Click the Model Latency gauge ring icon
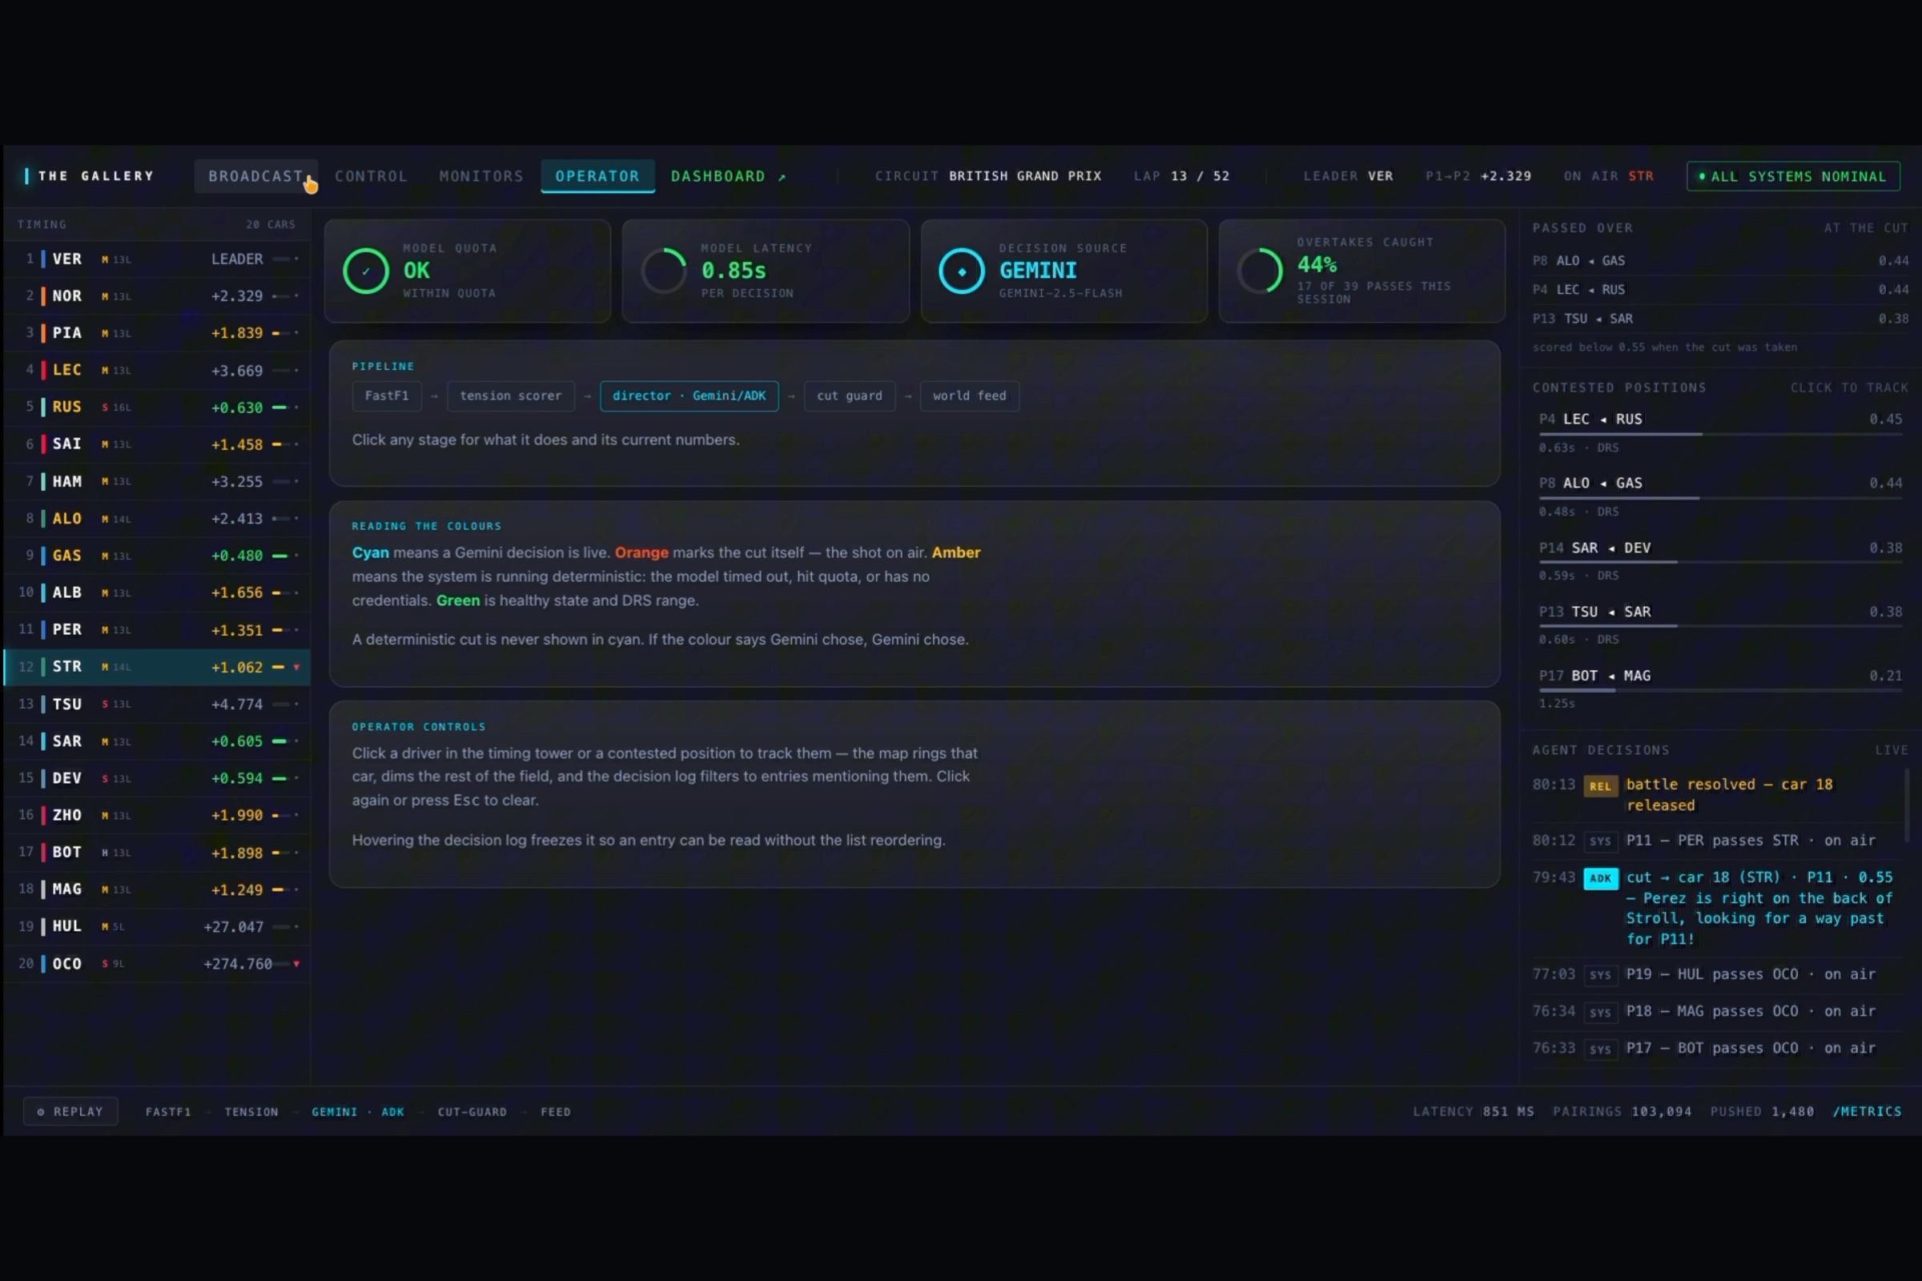The width and height of the screenshot is (1922, 1281). click(x=664, y=271)
